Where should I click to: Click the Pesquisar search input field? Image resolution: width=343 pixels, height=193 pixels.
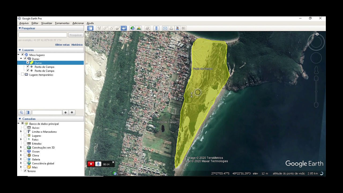pyautogui.click(x=43, y=35)
